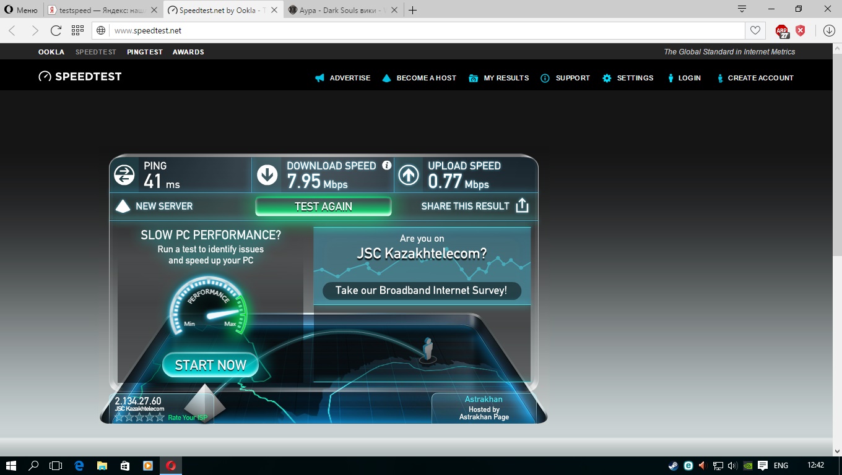Open the SETTINGS menu item
Image resolution: width=842 pixels, height=475 pixels.
pyautogui.click(x=628, y=78)
